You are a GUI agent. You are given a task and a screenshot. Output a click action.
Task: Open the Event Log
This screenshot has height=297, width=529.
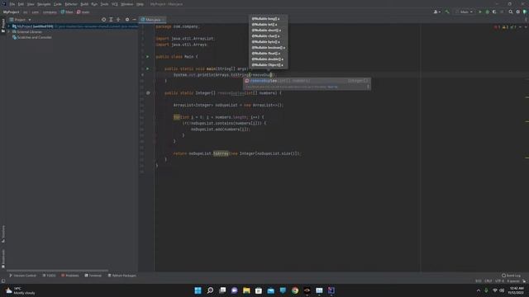pos(511,276)
